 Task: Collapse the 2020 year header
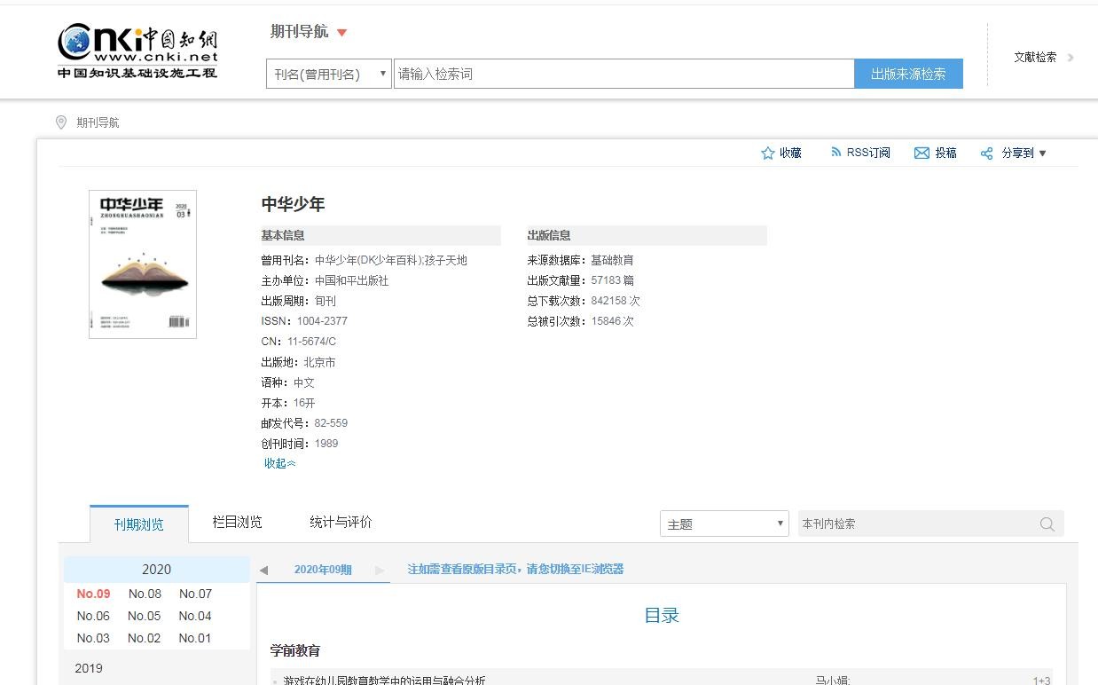pos(157,570)
